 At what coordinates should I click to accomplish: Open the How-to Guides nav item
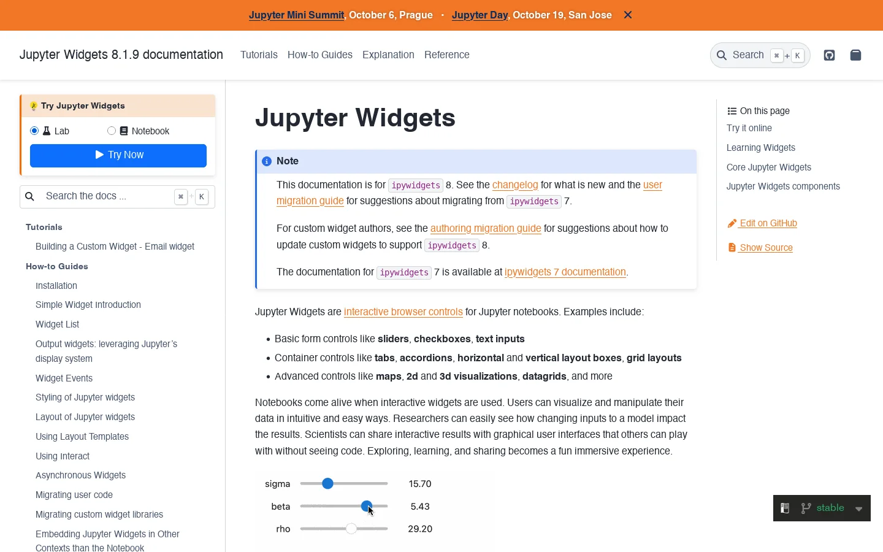[320, 55]
